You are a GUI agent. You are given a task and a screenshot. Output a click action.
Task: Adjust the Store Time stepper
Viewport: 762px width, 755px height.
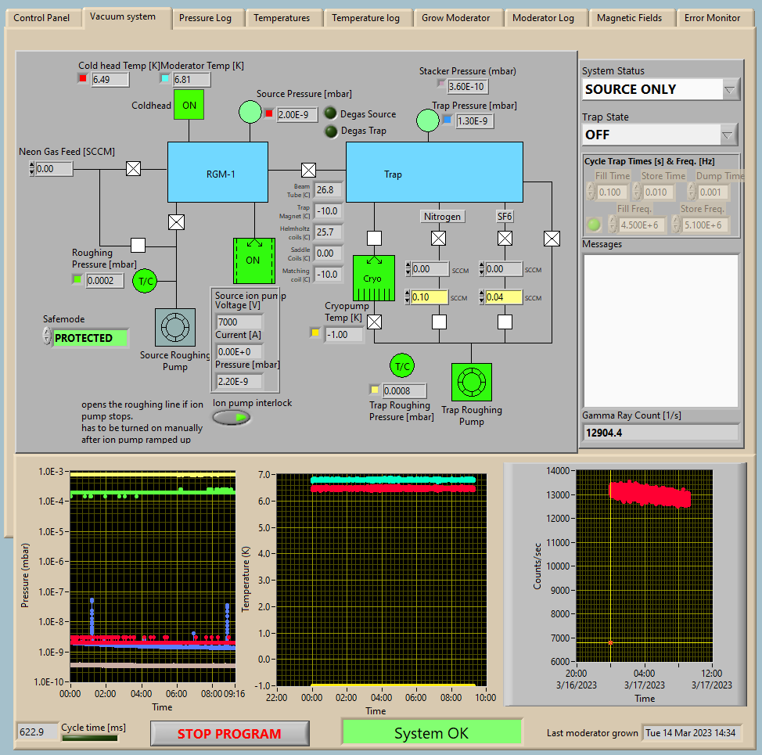click(x=637, y=192)
